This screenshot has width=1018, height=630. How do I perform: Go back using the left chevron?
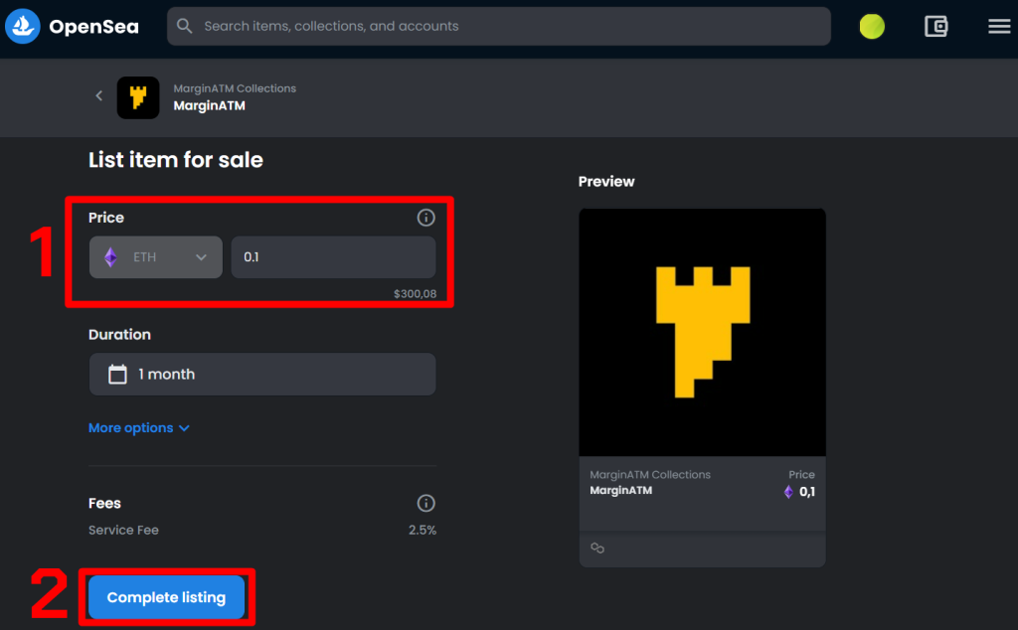click(x=98, y=96)
